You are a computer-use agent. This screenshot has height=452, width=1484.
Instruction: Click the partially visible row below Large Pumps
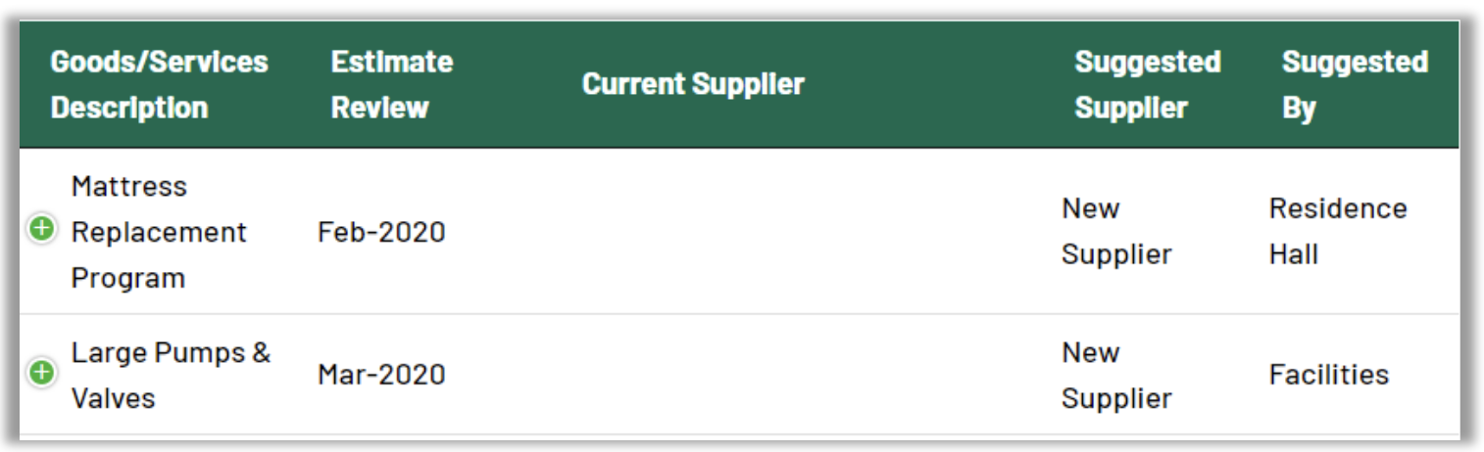click(x=735, y=439)
